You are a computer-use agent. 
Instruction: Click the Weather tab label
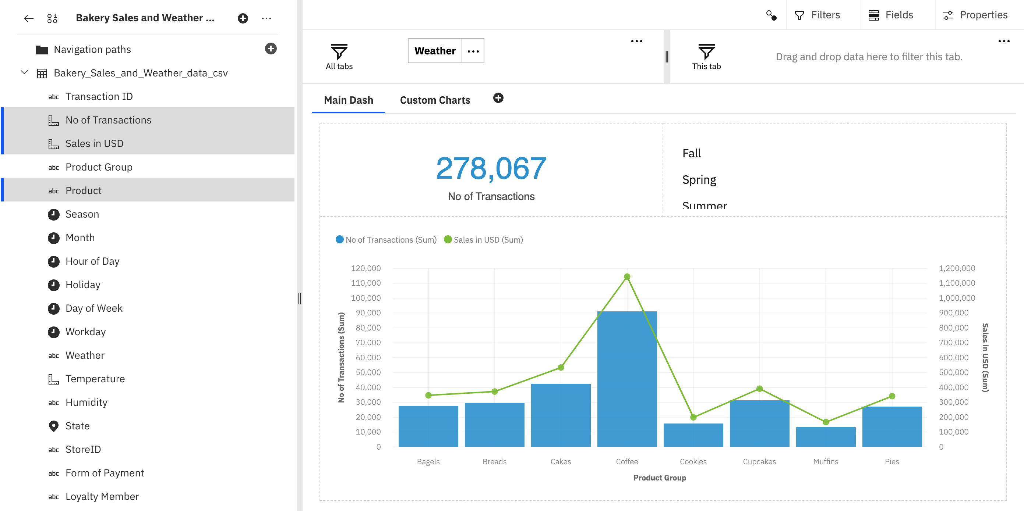pos(434,50)
